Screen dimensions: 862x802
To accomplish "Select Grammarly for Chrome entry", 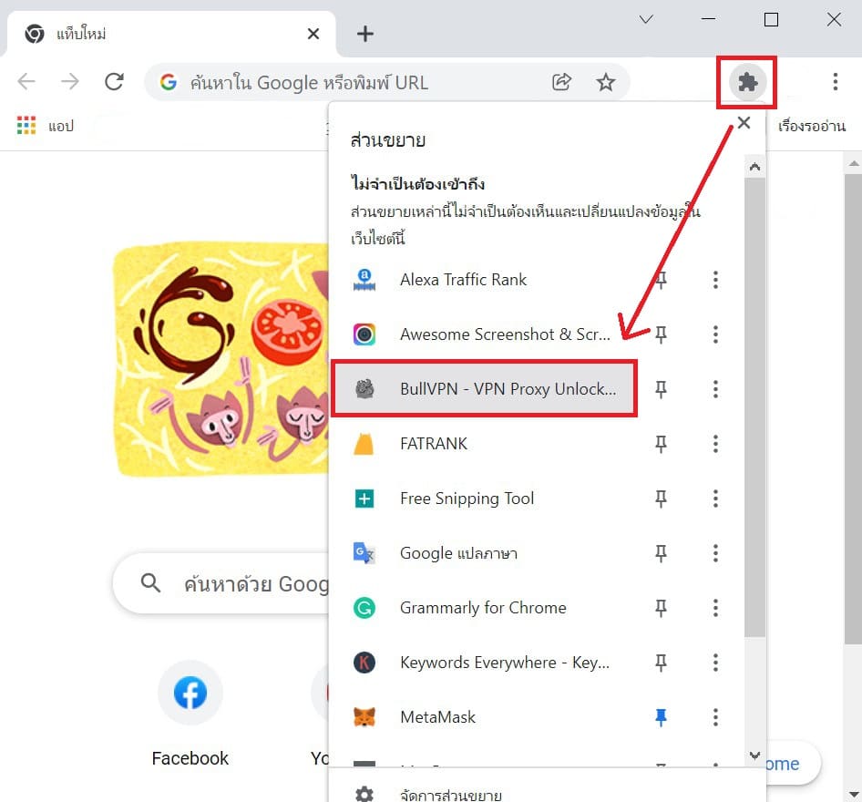I will [484, 607].
